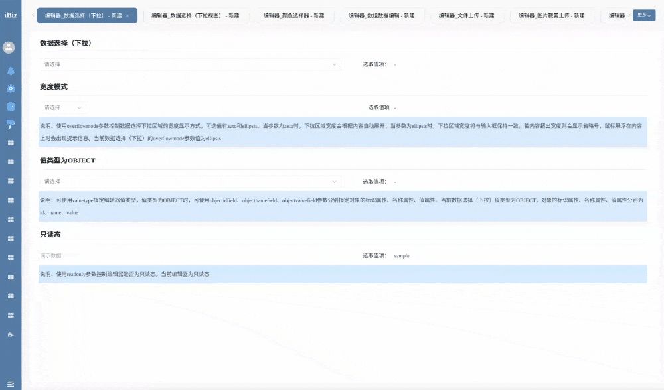Image resolution: width=664 pixels, height=390 pixels.
Task: Switch to the 编辑器_图片裁剪上传 - 新建 tab
Action: [551, 16]
